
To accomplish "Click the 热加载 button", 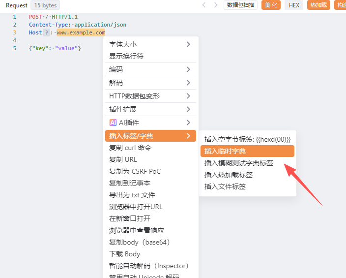I will (x=318, y=5).
